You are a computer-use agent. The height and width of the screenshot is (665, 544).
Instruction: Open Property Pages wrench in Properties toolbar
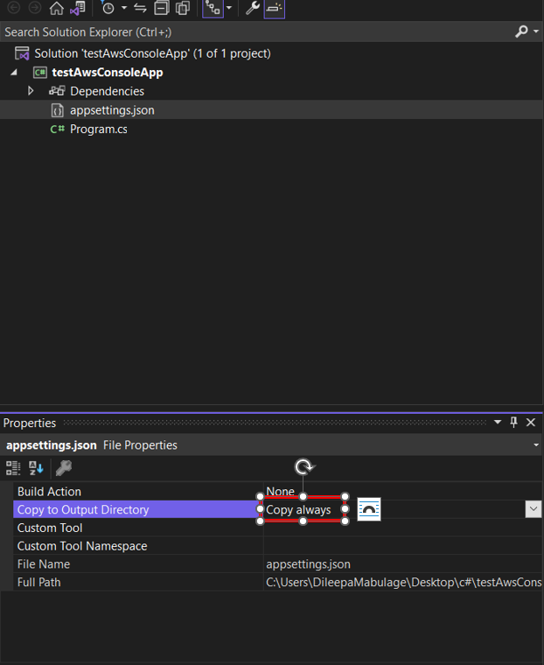[x=64, y=468]
